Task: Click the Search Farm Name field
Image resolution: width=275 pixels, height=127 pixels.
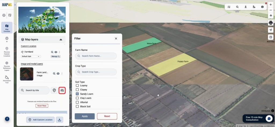Action: 96,56
